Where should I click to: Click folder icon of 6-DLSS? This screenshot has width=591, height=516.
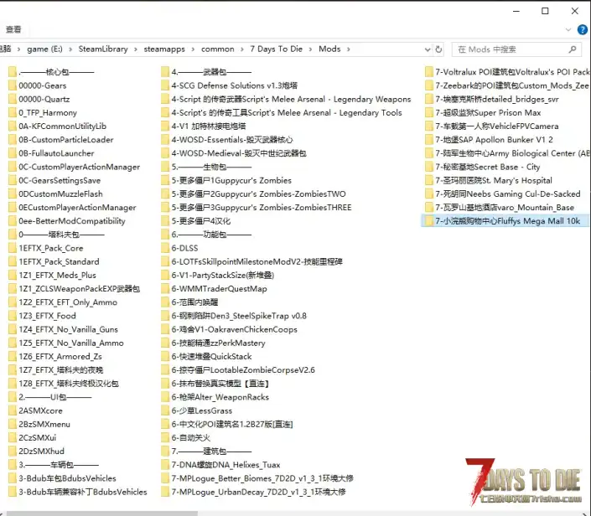(165, 248)
